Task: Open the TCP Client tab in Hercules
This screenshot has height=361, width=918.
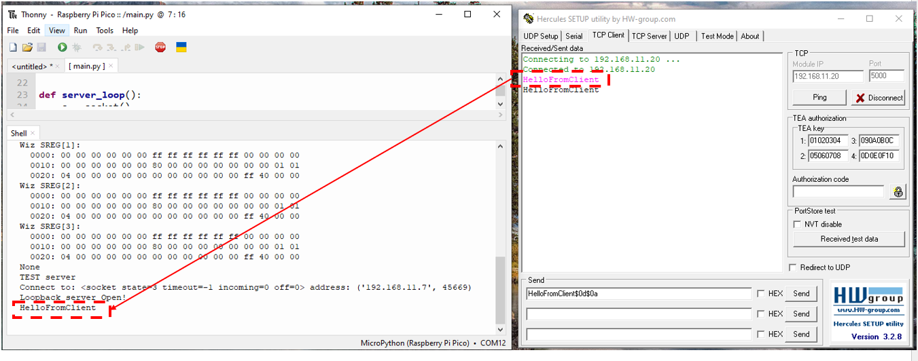Action: click(x=608, y=35)
